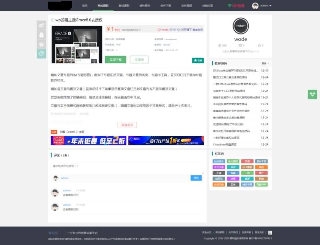Click the green 立即下载 download button

coord(116,60)
